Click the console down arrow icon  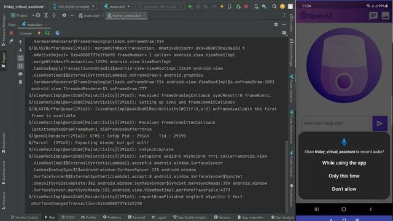20,50
